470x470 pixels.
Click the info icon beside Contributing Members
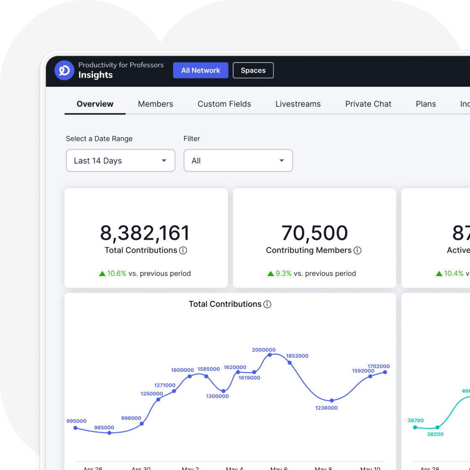358,251
